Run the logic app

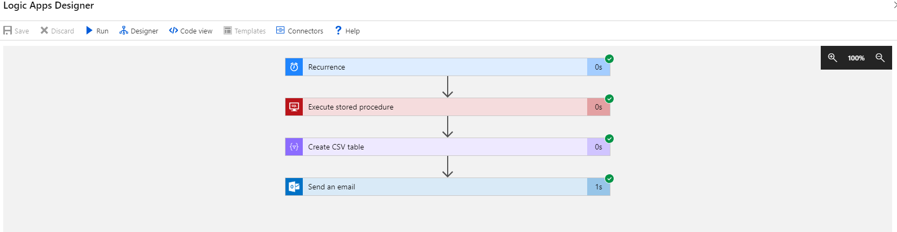[x=97, y=31]
